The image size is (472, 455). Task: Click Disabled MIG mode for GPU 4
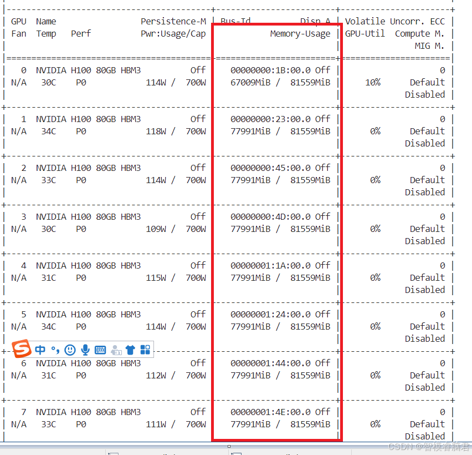pyautogui.click(x=425, y=290)
